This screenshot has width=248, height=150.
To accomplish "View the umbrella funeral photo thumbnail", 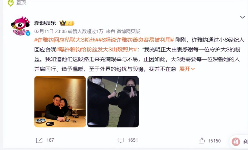I will tap(113, 102).
